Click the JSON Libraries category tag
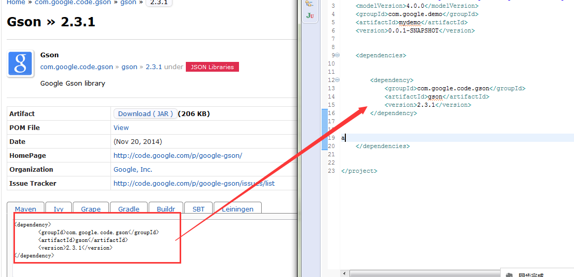The width and height of the screenshot is (574, 277). pyautogui.click(x=212, y=67)
